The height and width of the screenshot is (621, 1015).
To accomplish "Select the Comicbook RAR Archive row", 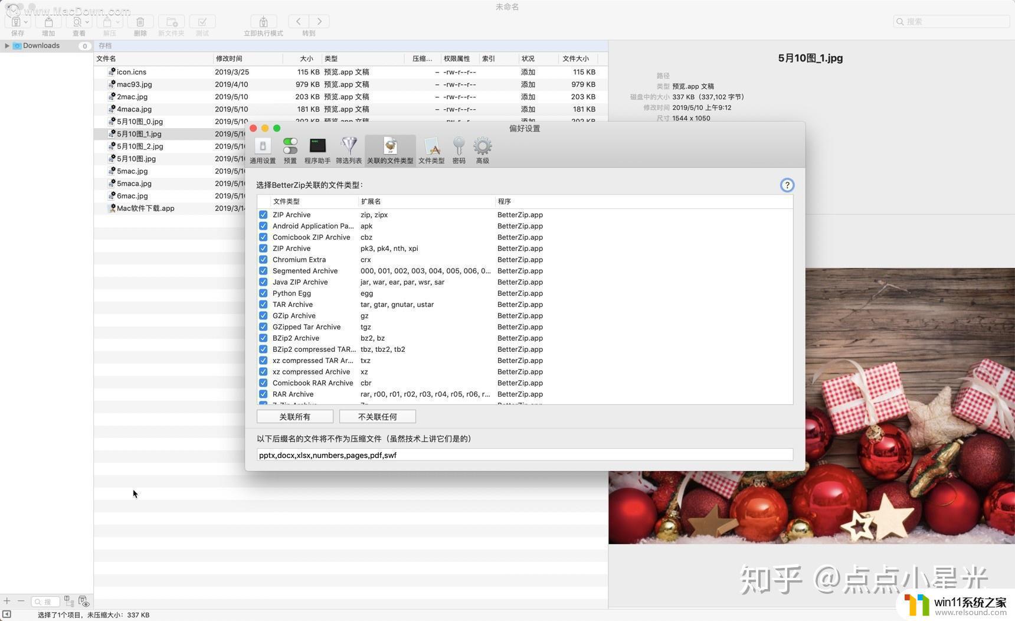I will coord(525,383).
